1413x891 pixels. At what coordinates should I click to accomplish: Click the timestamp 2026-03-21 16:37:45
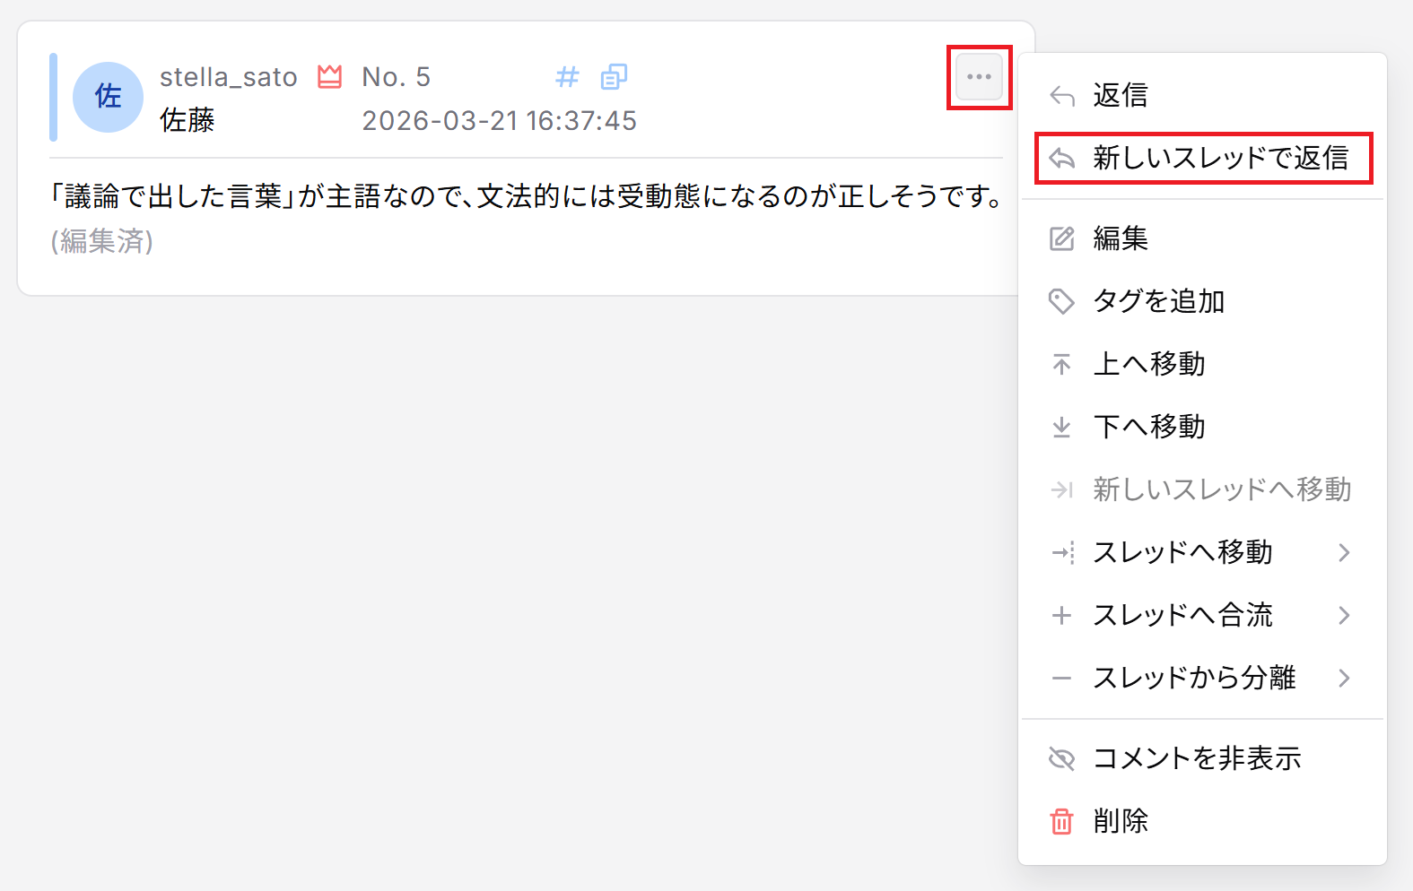pos(499,120)
